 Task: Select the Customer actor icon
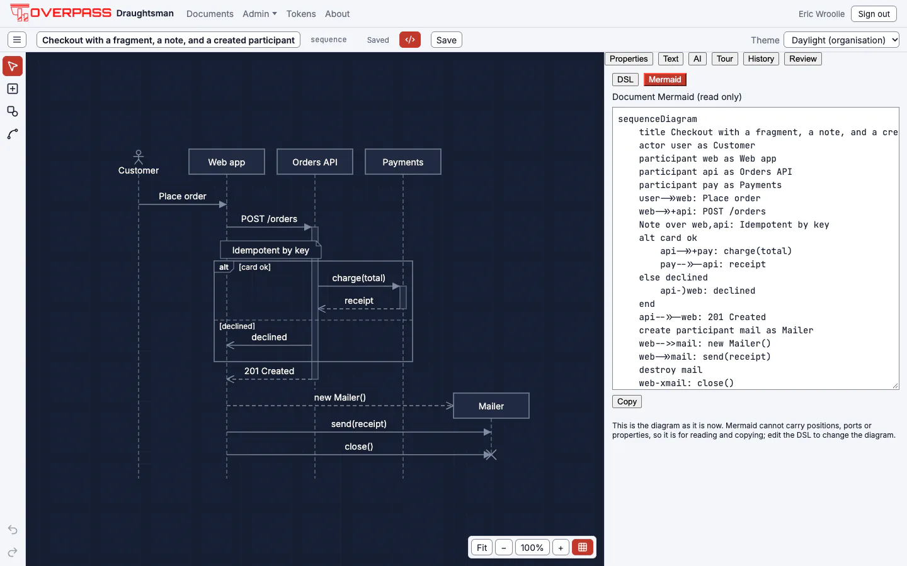(139, 157)
